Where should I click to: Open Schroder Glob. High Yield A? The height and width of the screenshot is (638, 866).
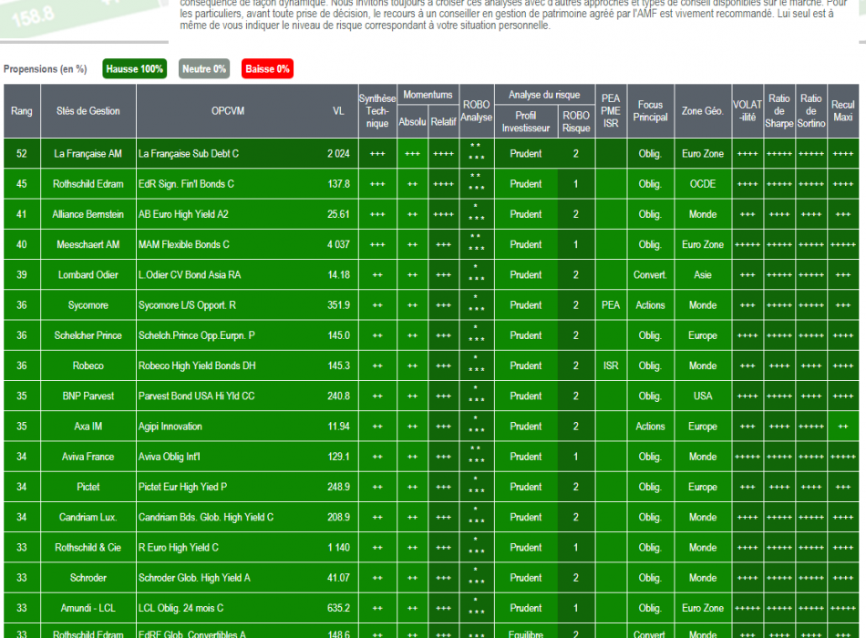[x=194, y=579]
